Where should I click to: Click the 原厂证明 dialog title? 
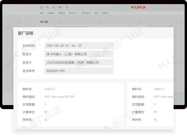(25, 33)
